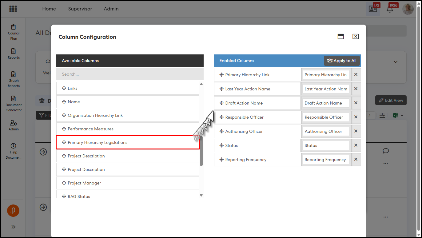Click the Edit View button
This screenshot has width=422, height=238.
pyautogui.click(x=391, y=100)
